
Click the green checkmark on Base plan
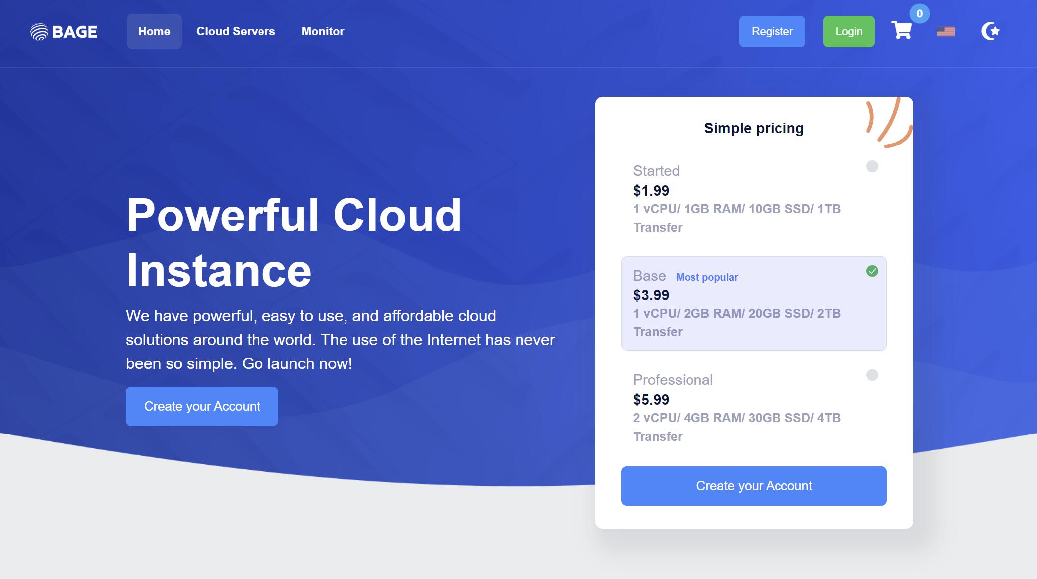pos(871,271)
